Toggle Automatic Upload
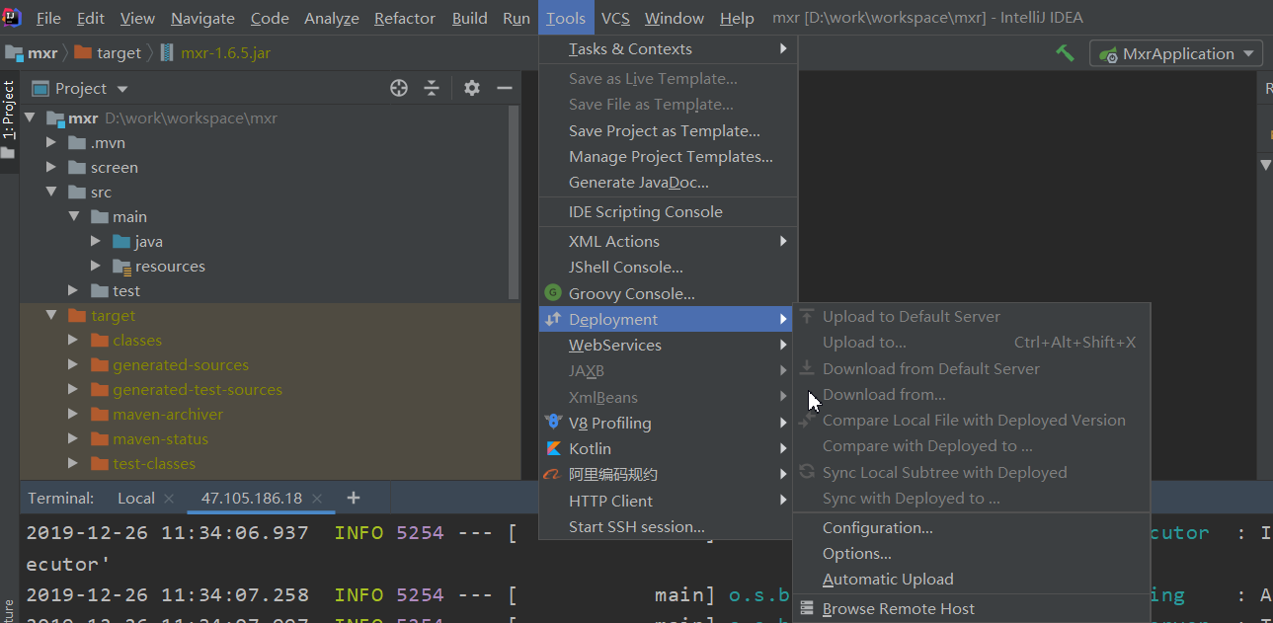1273x623 pixels. [x=972, y=580]
